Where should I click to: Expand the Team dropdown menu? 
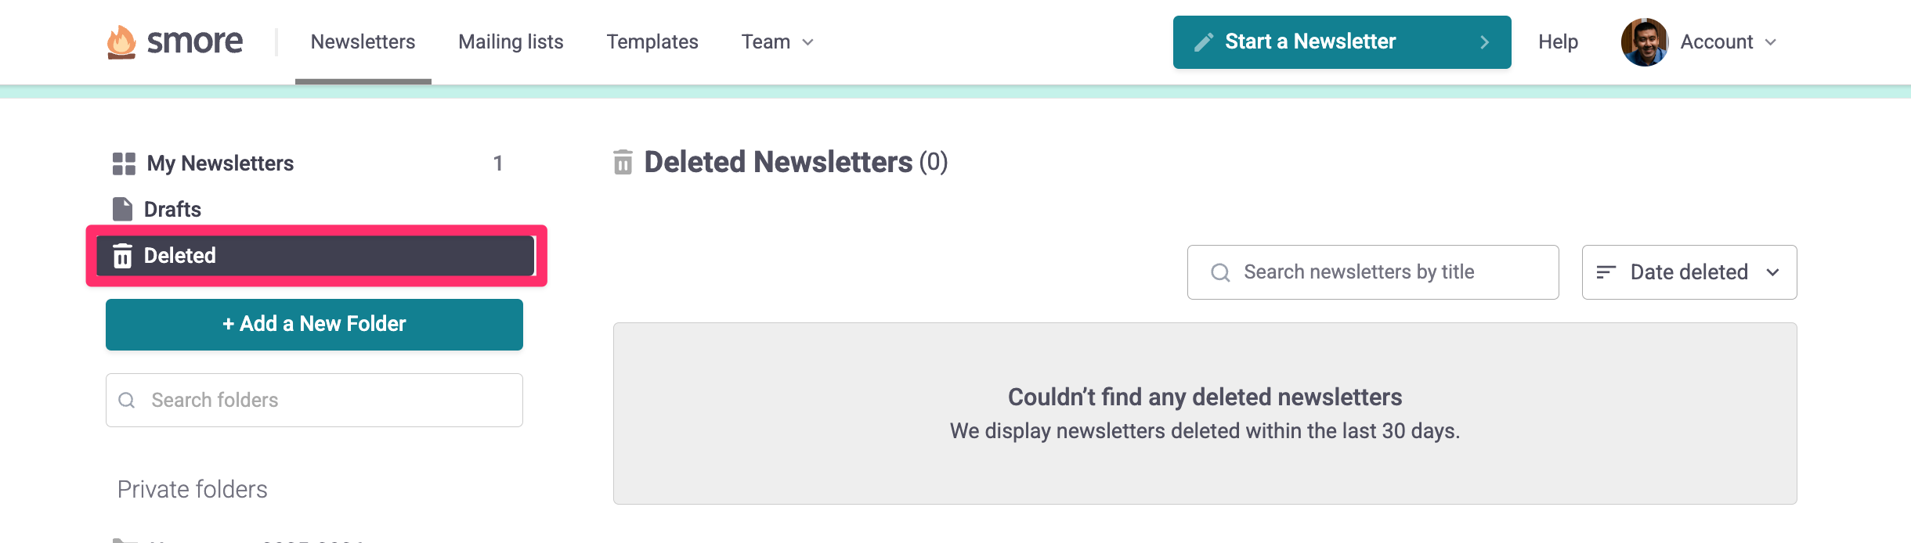(x=778, y=42)
